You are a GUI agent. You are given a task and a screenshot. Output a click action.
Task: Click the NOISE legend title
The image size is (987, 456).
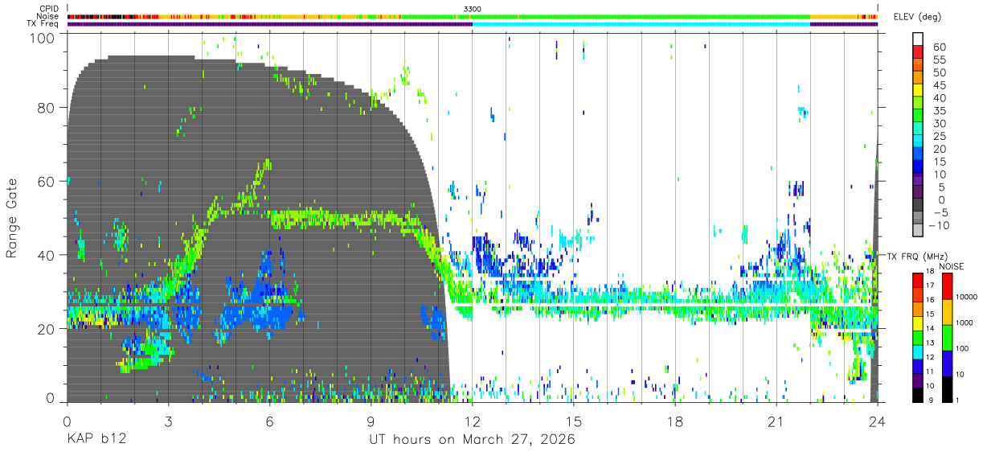(x=952, y=266)
